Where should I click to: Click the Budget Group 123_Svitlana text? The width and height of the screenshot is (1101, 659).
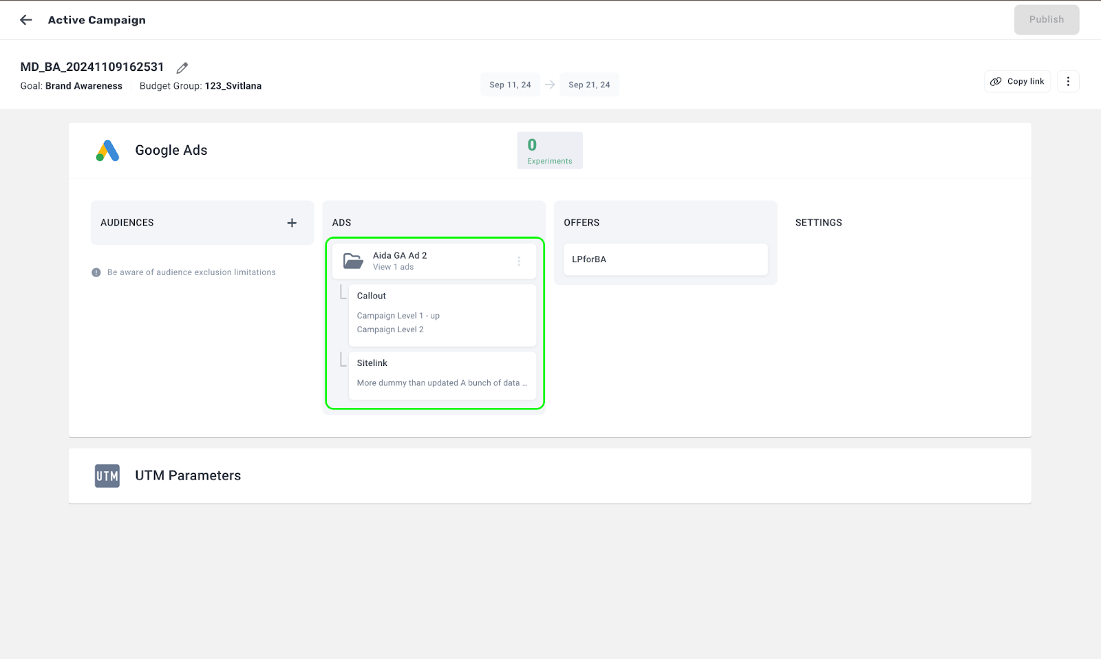click(200, 86)
